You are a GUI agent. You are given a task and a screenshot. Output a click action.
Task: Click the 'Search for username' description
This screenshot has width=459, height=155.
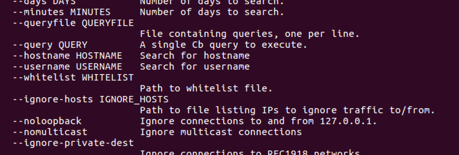(195, 67)
